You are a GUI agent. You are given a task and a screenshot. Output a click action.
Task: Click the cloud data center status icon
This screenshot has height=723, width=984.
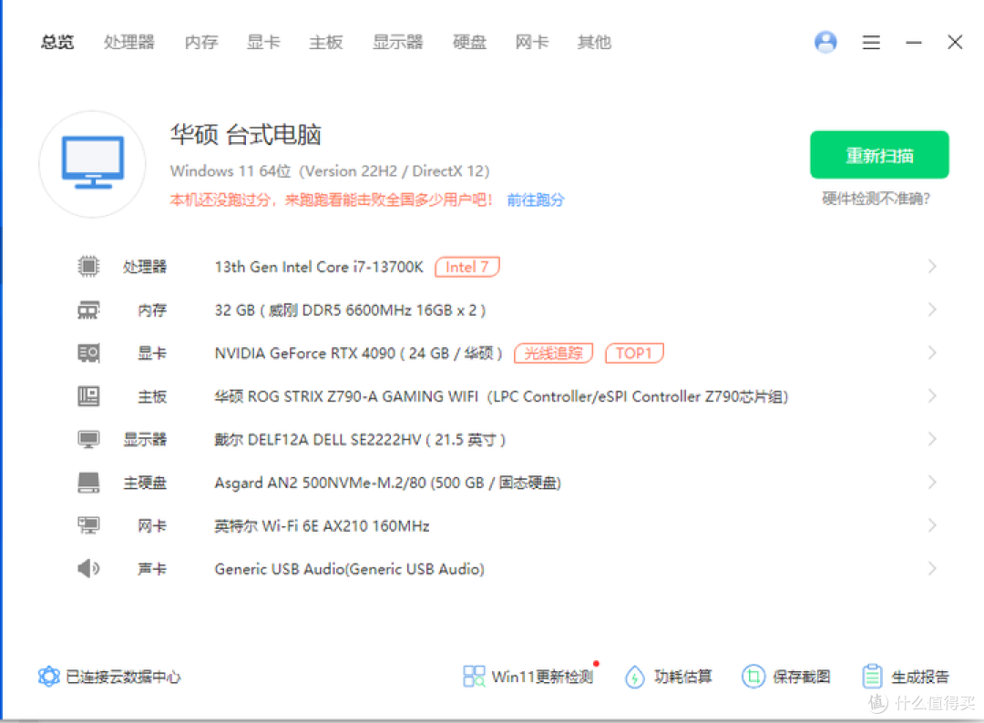(x=49, y=677)
